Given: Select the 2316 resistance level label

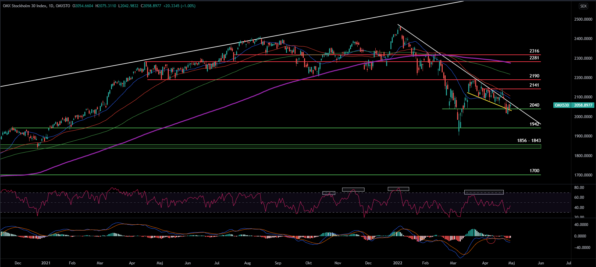Looking at the screenshot, I should (x=534, y=51).
